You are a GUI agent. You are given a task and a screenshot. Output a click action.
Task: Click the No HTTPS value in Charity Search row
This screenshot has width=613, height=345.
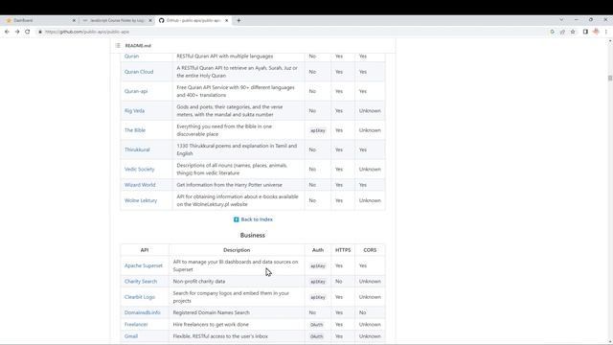point(338,281)
